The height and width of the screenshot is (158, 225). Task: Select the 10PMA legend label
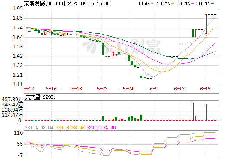tap(164, 3)
